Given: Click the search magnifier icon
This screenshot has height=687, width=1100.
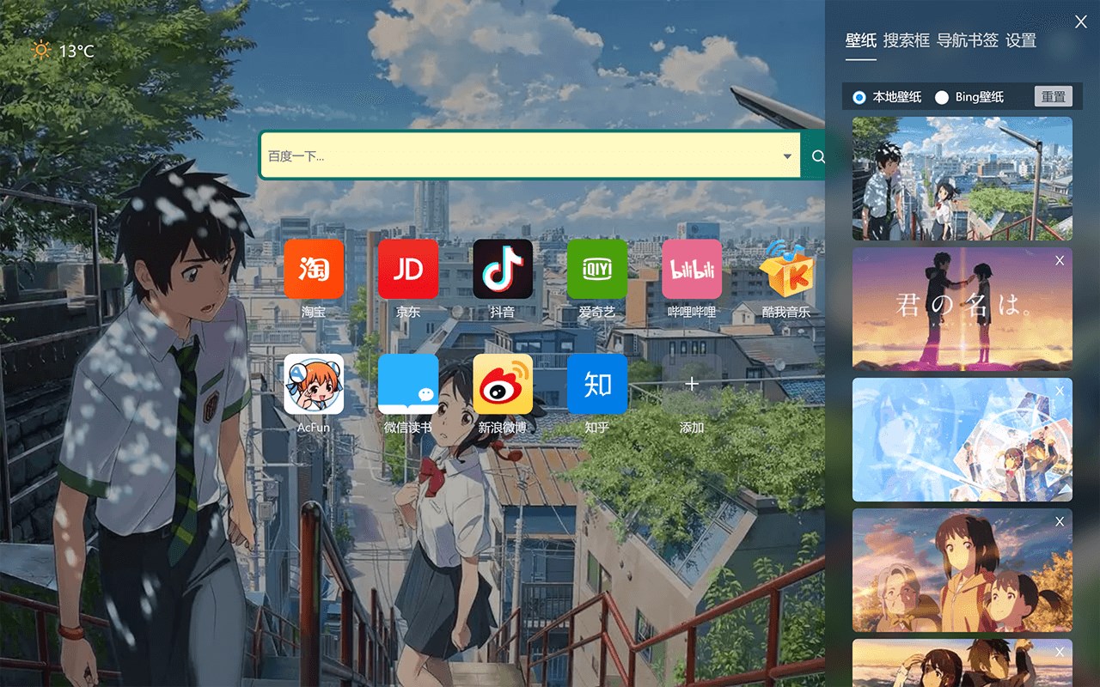Looking at the screenshot, I should tap(818, 156).
